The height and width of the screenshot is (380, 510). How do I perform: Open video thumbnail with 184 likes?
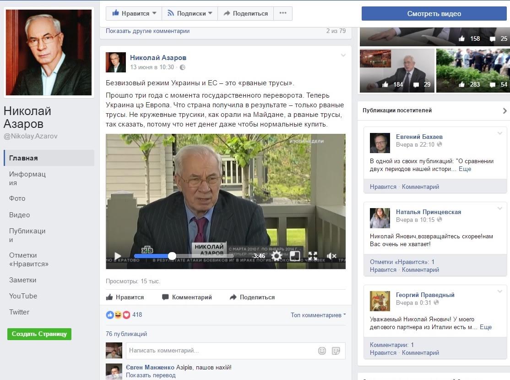click(397, 71)
